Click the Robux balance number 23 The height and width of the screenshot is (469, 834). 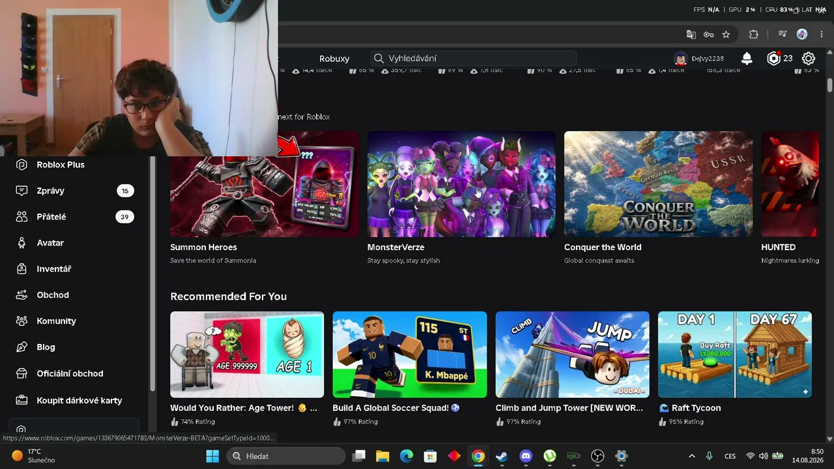[788, 59]
